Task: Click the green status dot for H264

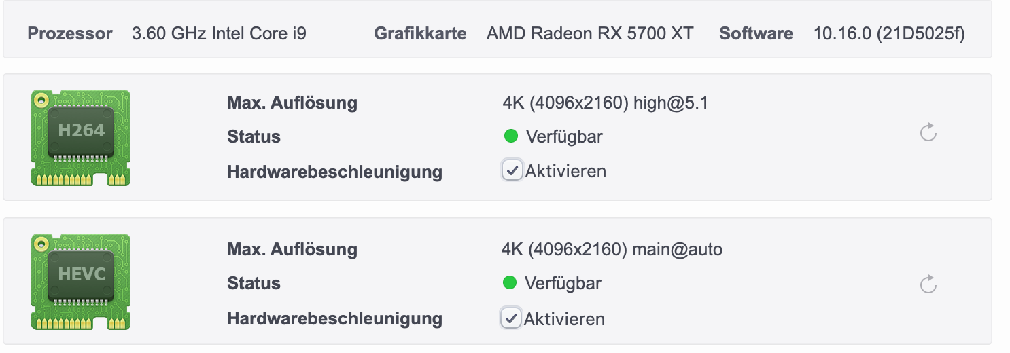Action: tap(511, 136)
